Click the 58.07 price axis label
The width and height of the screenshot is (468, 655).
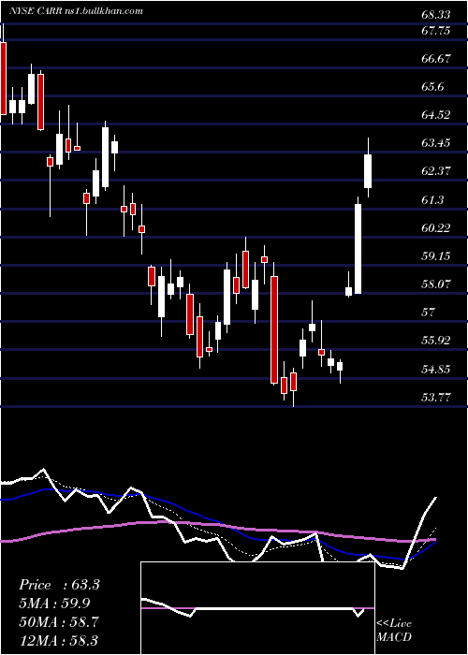(x=436, y=284)
